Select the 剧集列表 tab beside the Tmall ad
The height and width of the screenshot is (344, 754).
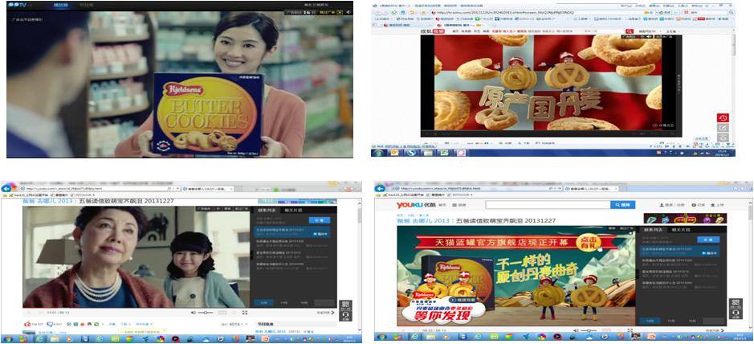(654, 230)
